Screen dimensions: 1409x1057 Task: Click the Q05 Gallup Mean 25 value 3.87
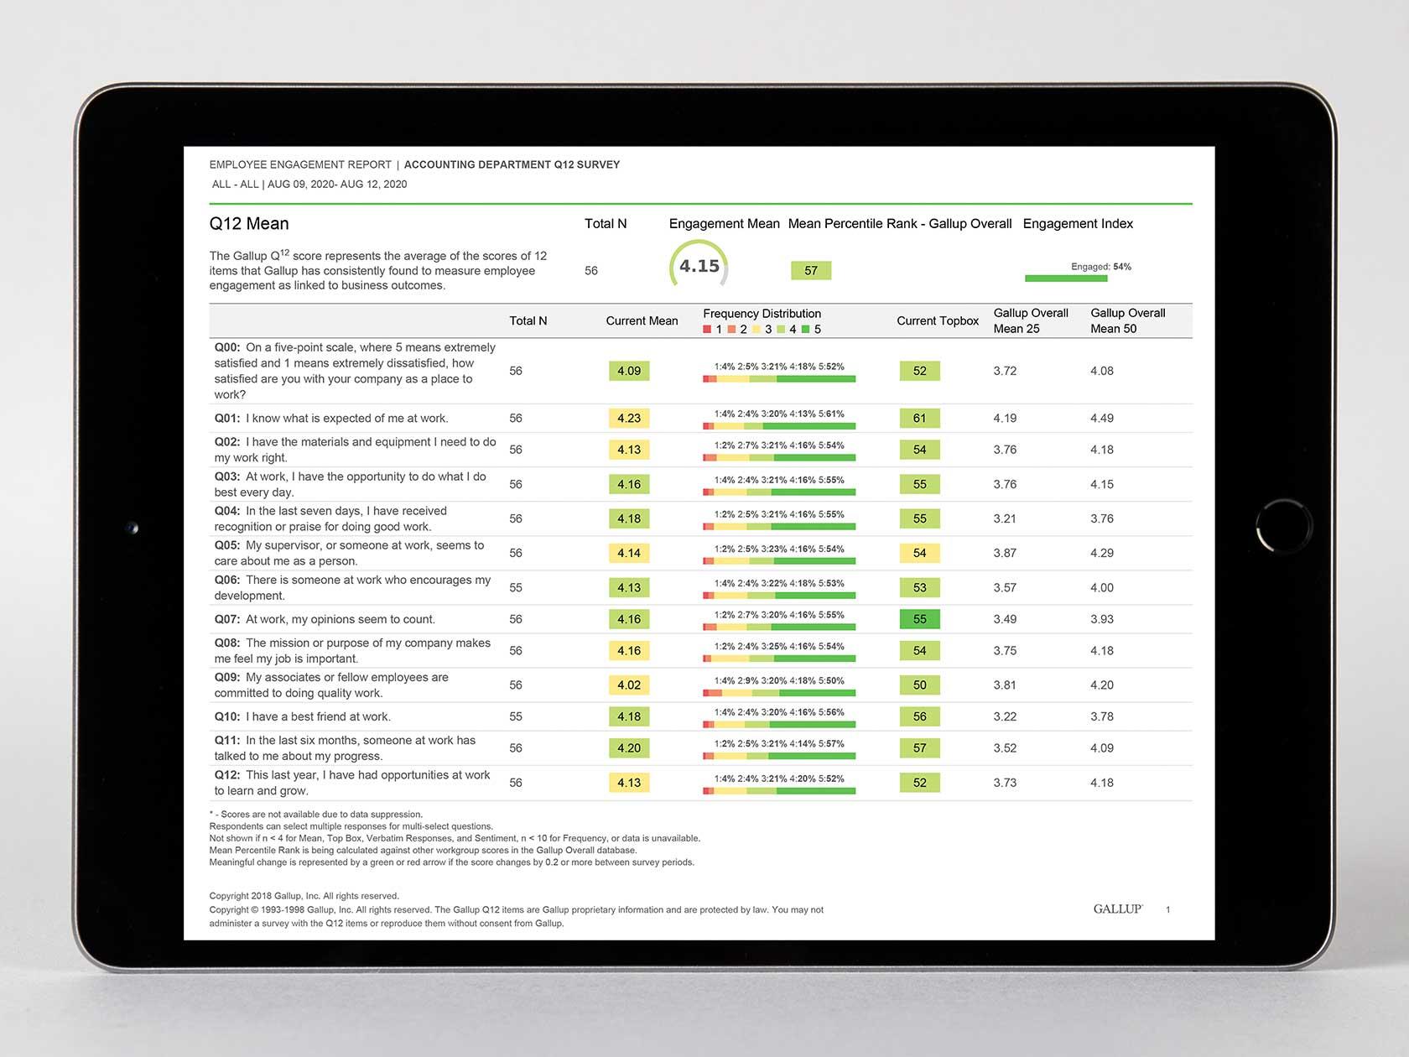pyautogui.click(x=1005, y=553)
